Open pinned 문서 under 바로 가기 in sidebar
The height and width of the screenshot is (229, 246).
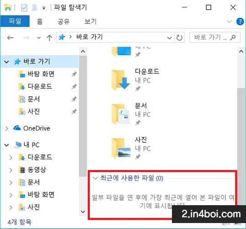click(33, 99)
